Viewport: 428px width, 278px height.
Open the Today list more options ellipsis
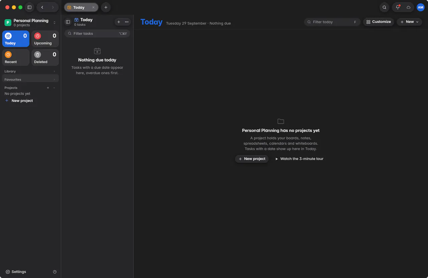[126, 22]
